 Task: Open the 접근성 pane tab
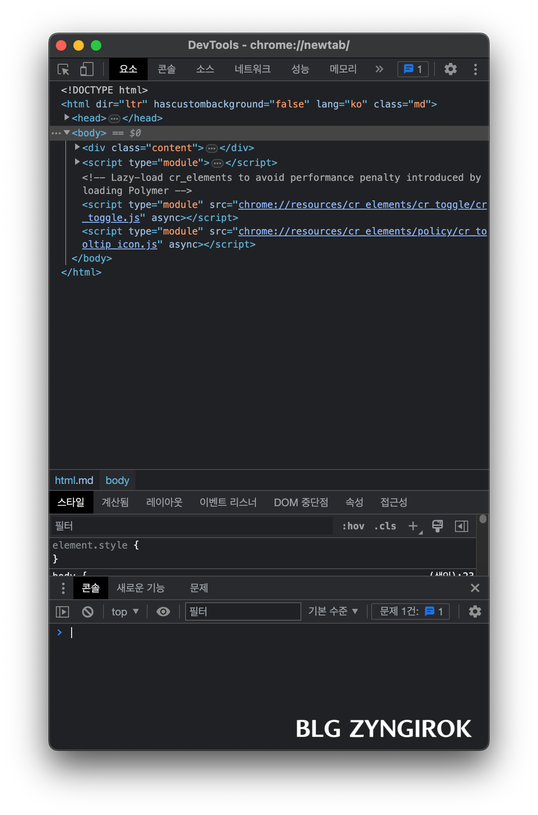coord(394,502)
